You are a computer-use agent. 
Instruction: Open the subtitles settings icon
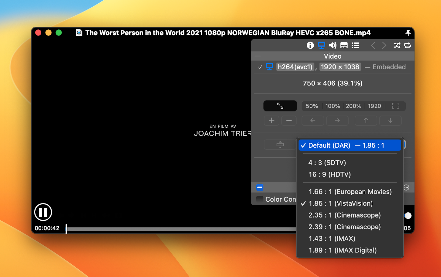click(344, 45)
